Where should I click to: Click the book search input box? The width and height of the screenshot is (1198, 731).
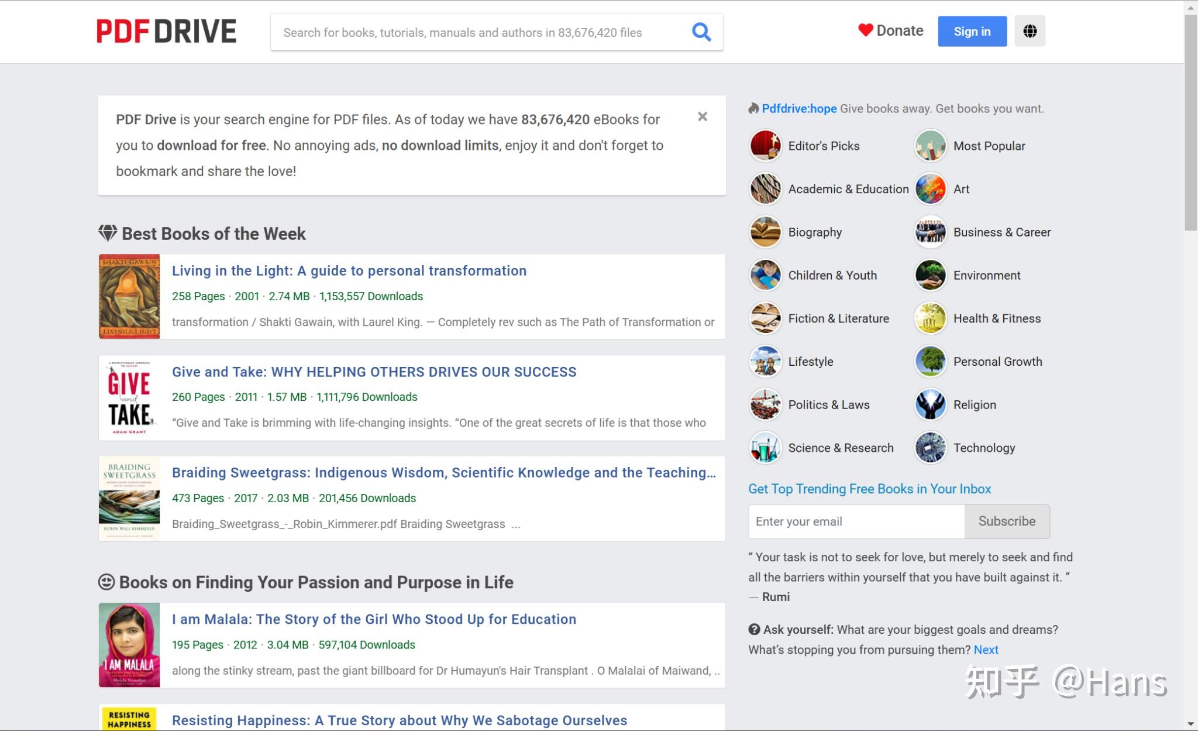480,32
